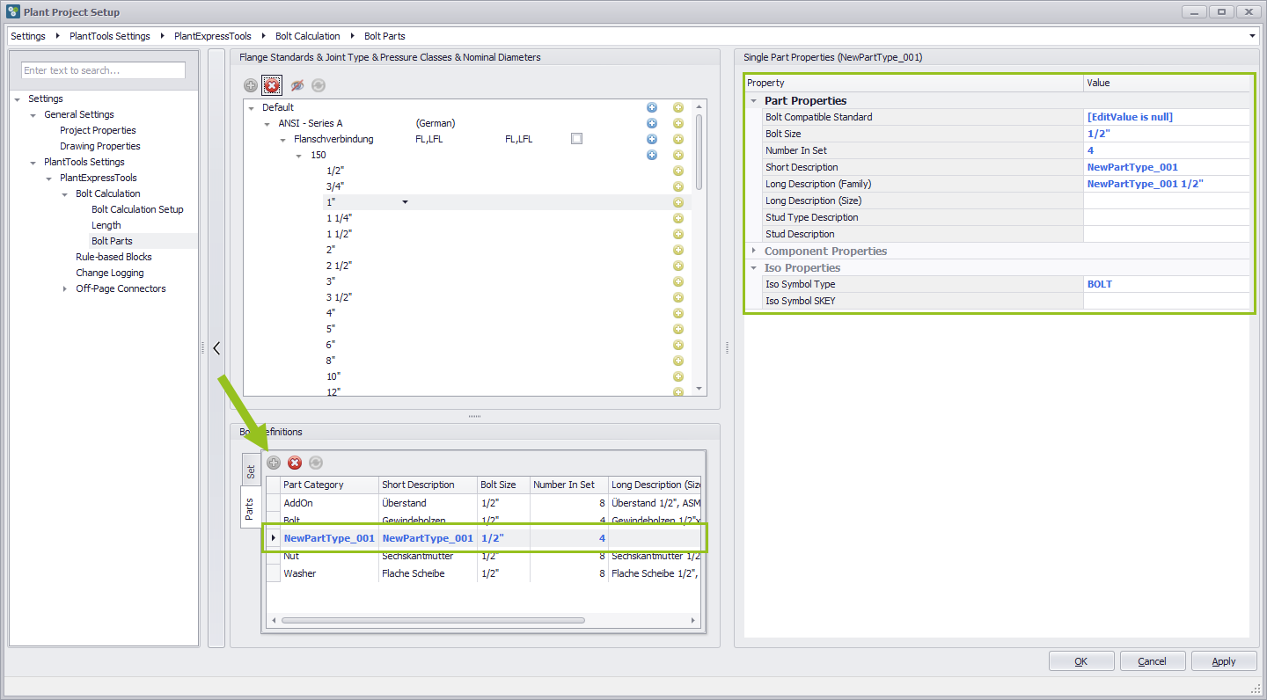
Task: Collapse the 150 pressure class node
Action: [x=300, y=156]
